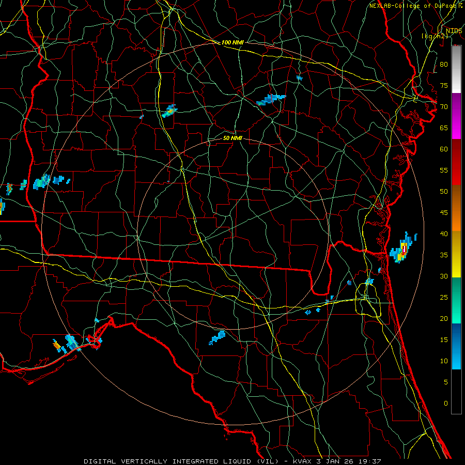
Task: Select legend value 30 on the VIL scale
Action: point(444,276)
